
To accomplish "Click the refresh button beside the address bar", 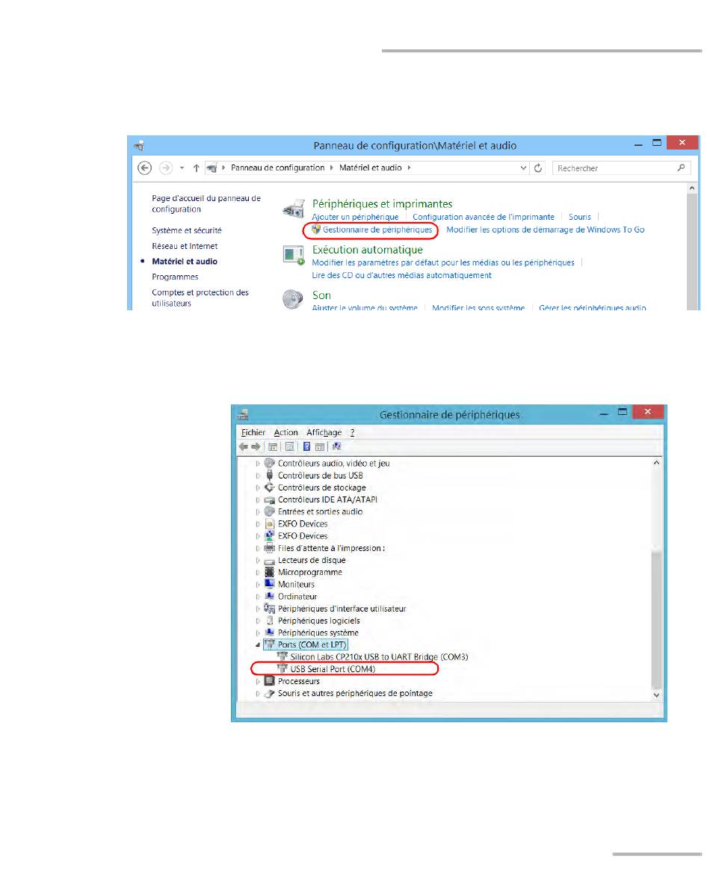I will (538, 168).
